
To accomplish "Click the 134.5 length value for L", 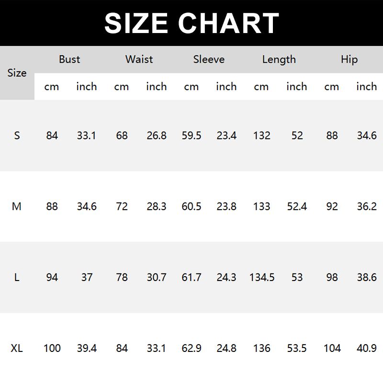I will tap(262, 277).
